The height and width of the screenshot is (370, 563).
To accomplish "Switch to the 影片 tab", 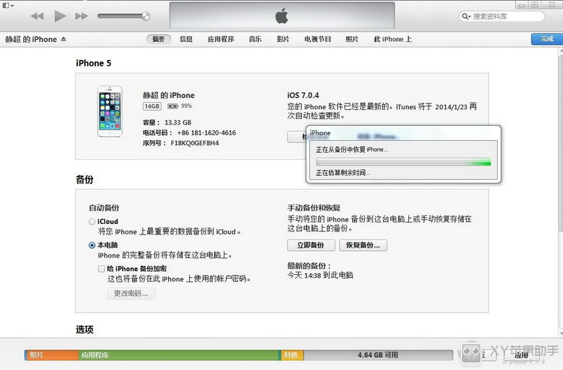I will 283,39.
